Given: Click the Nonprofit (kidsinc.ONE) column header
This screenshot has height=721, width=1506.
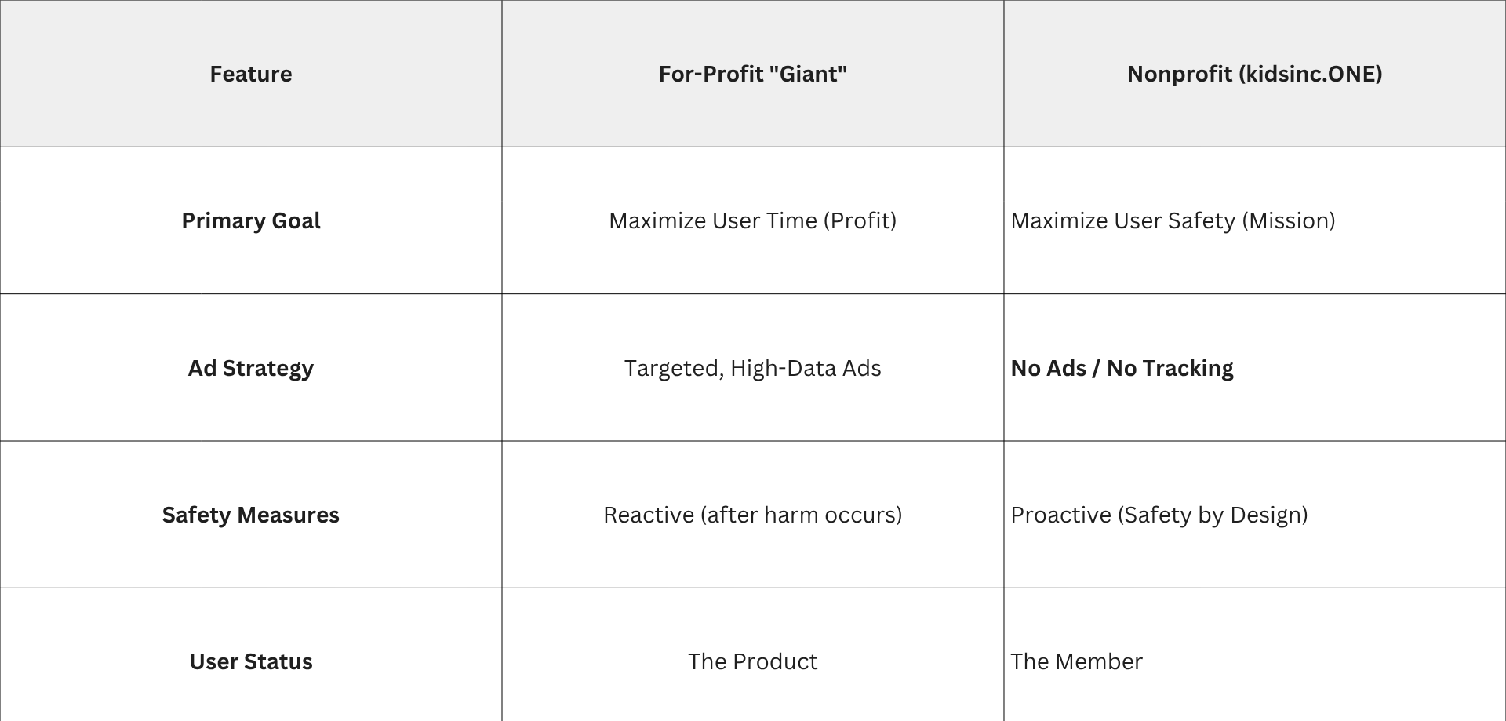Looking at the screenshot, I should point(1254,74).
